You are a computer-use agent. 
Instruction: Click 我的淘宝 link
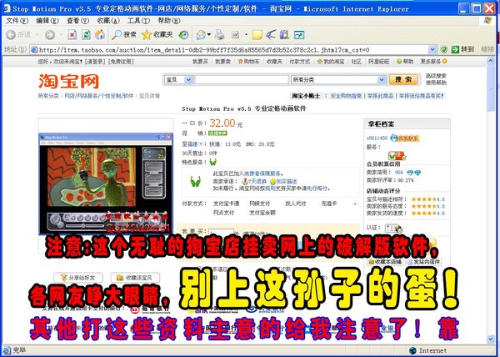click(331, 61)
